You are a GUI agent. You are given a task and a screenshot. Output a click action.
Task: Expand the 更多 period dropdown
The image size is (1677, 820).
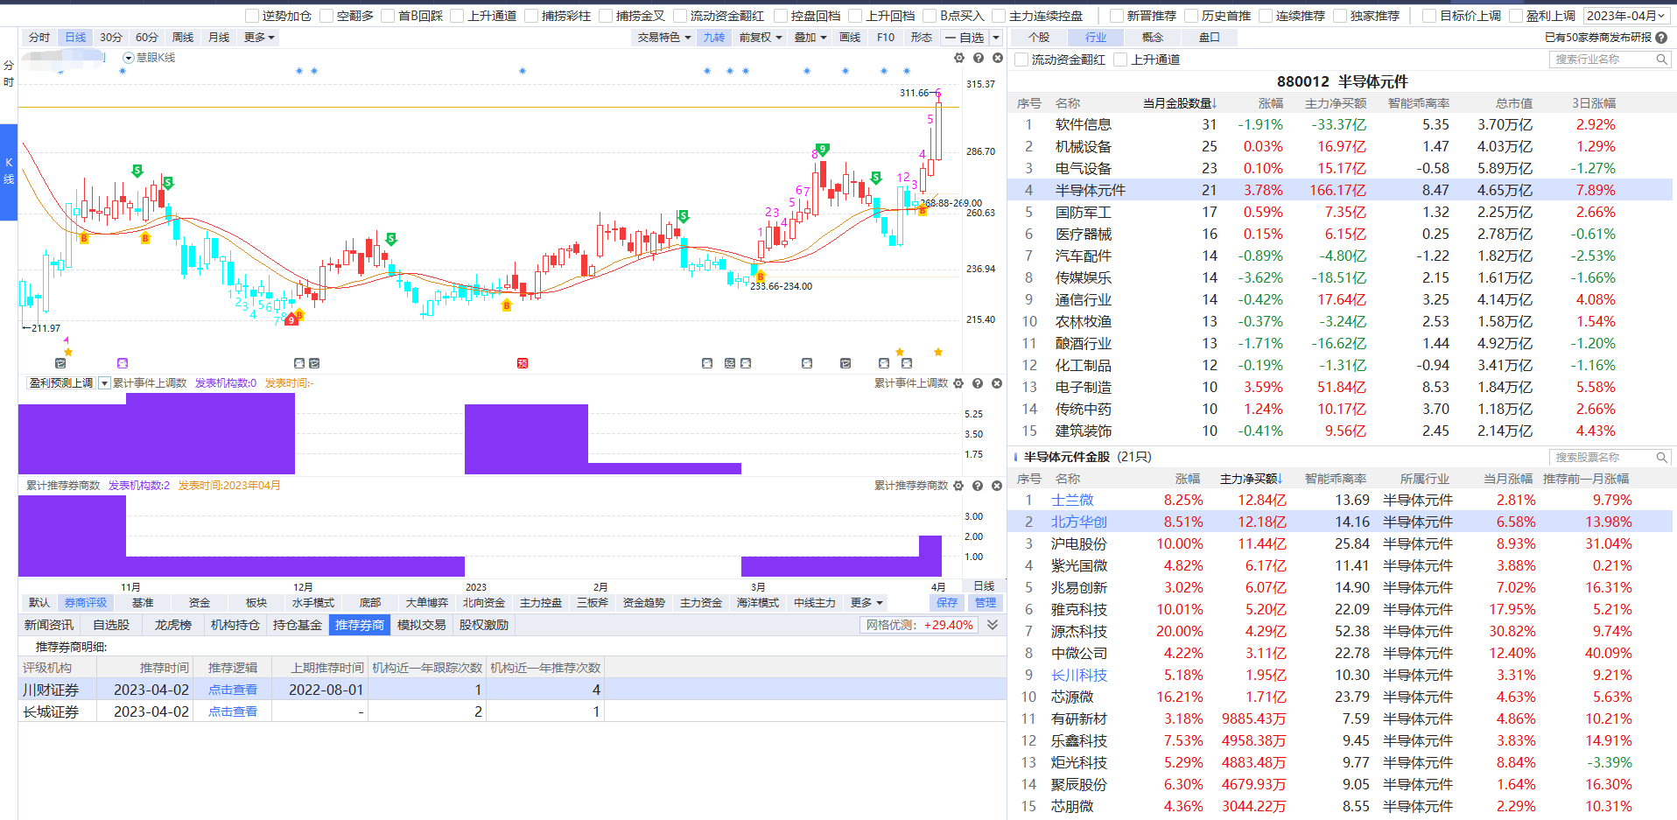pos(259,38)
